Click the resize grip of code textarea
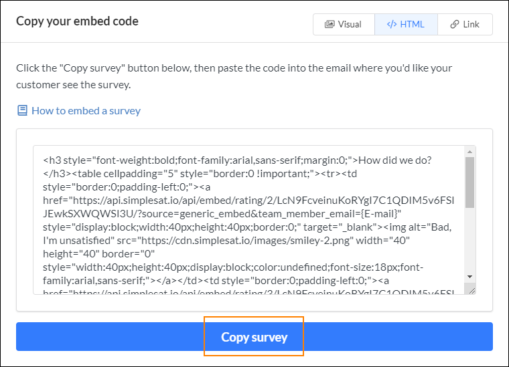The height and width of the screenshot is (367, 509). (472, 290)
